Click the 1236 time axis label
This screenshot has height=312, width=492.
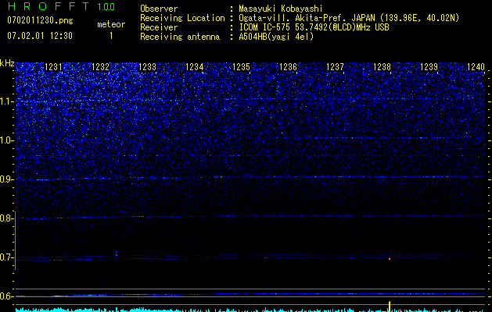tap(288, 67)
